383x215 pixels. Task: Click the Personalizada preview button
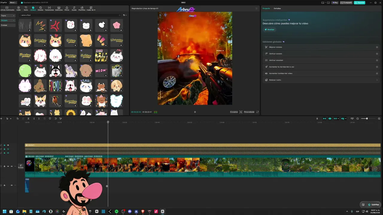249,112
